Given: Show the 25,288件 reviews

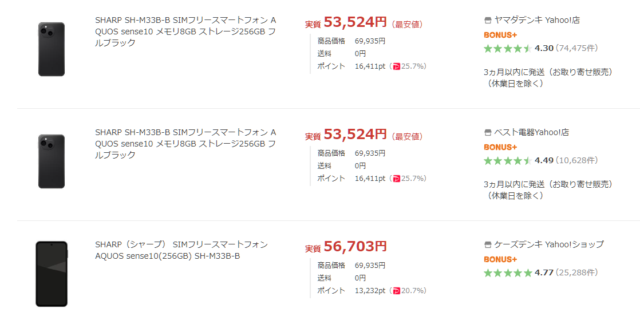Looking at the screenshot, I should [577, 272].
